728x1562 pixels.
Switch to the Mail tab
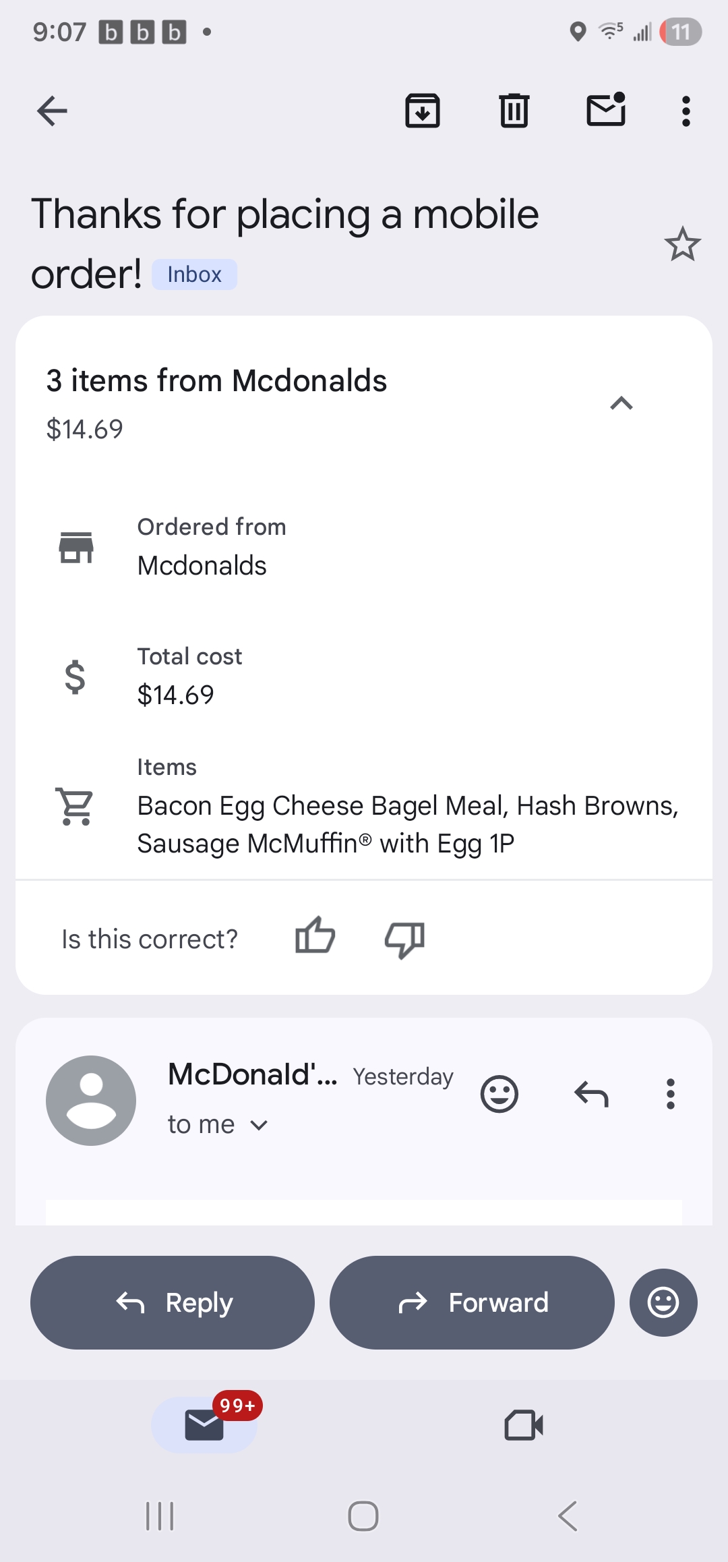(x=204, y=1425)
